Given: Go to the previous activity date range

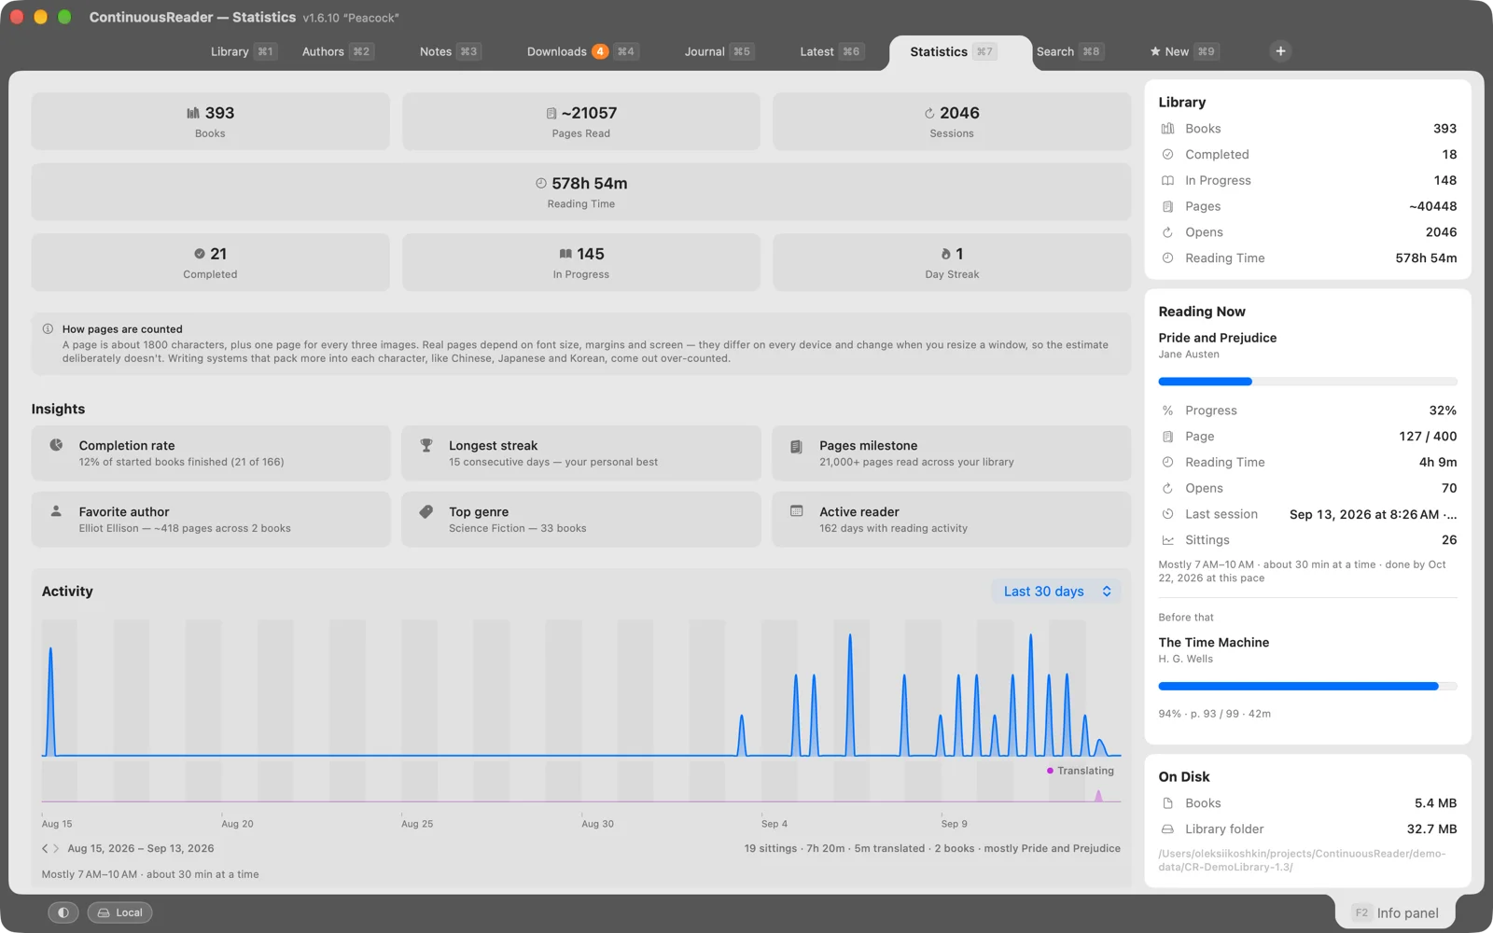Looking at the screenshot, I should pyautogui.click(x=45, y=849).
